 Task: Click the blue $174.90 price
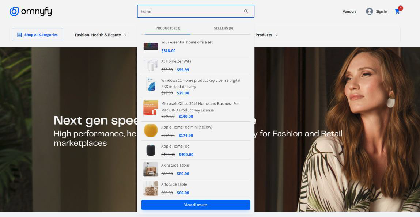[186, 136]
